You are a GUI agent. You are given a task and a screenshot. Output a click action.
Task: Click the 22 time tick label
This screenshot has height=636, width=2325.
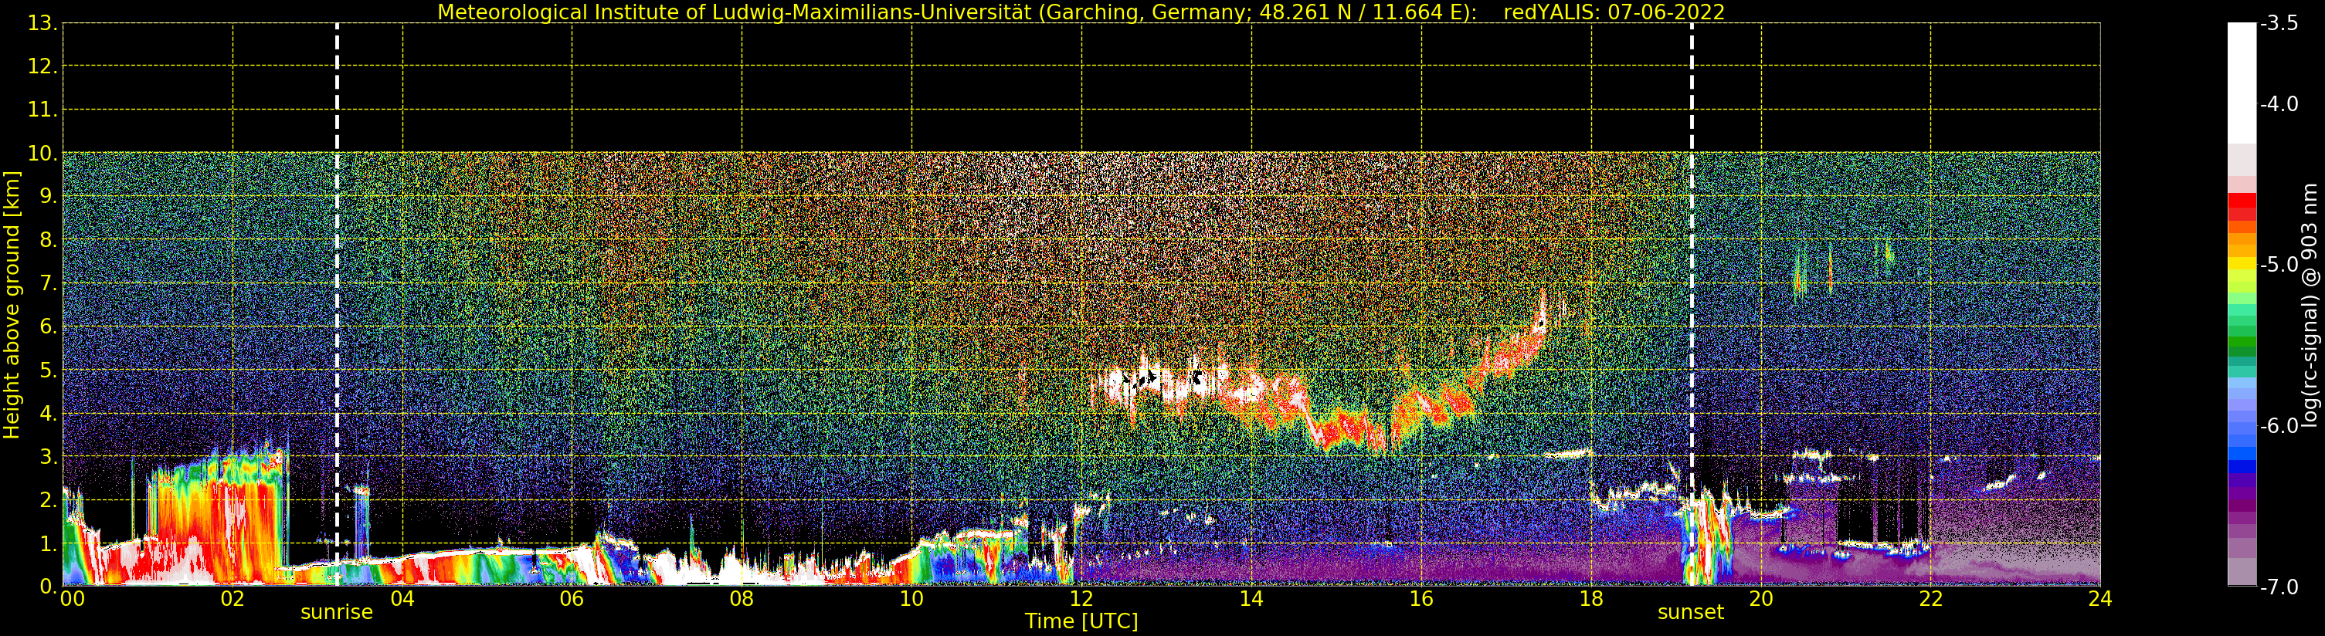pyautogui.click(x=1930, y=599)
